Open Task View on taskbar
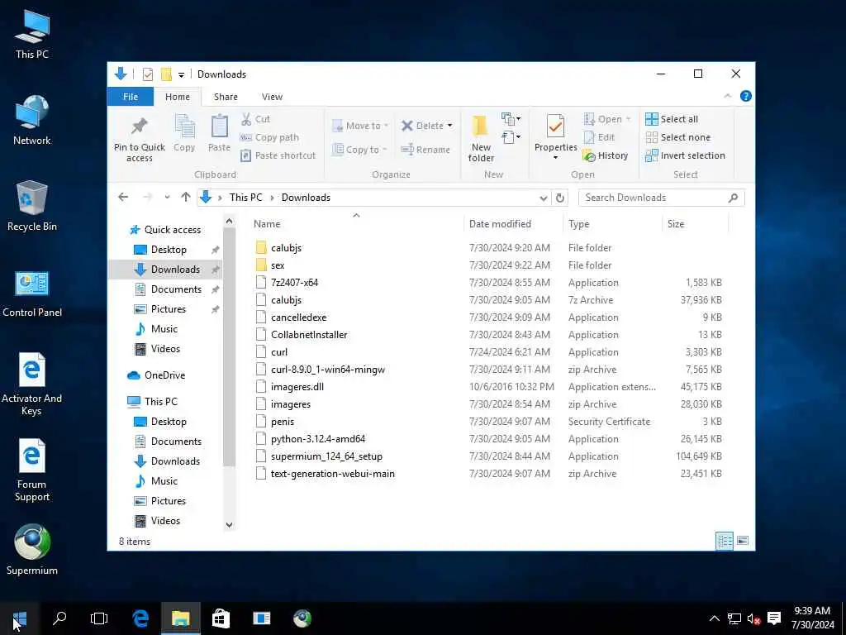846x635 pixels. [x=99, y=618]
